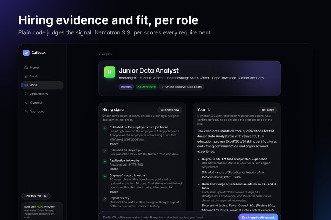Click the Vault shield icon
This screenshot has height=220, width=331.
click(26, 77)
